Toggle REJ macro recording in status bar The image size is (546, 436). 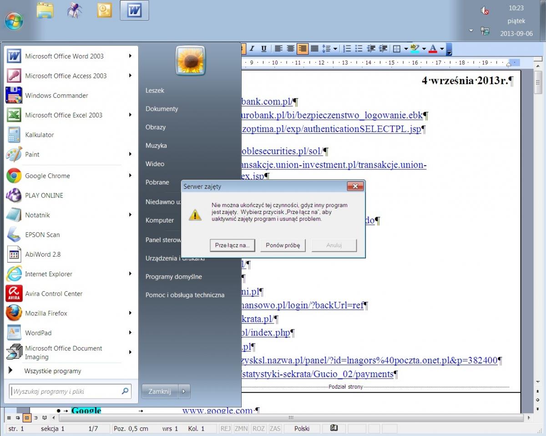(225, 429)
